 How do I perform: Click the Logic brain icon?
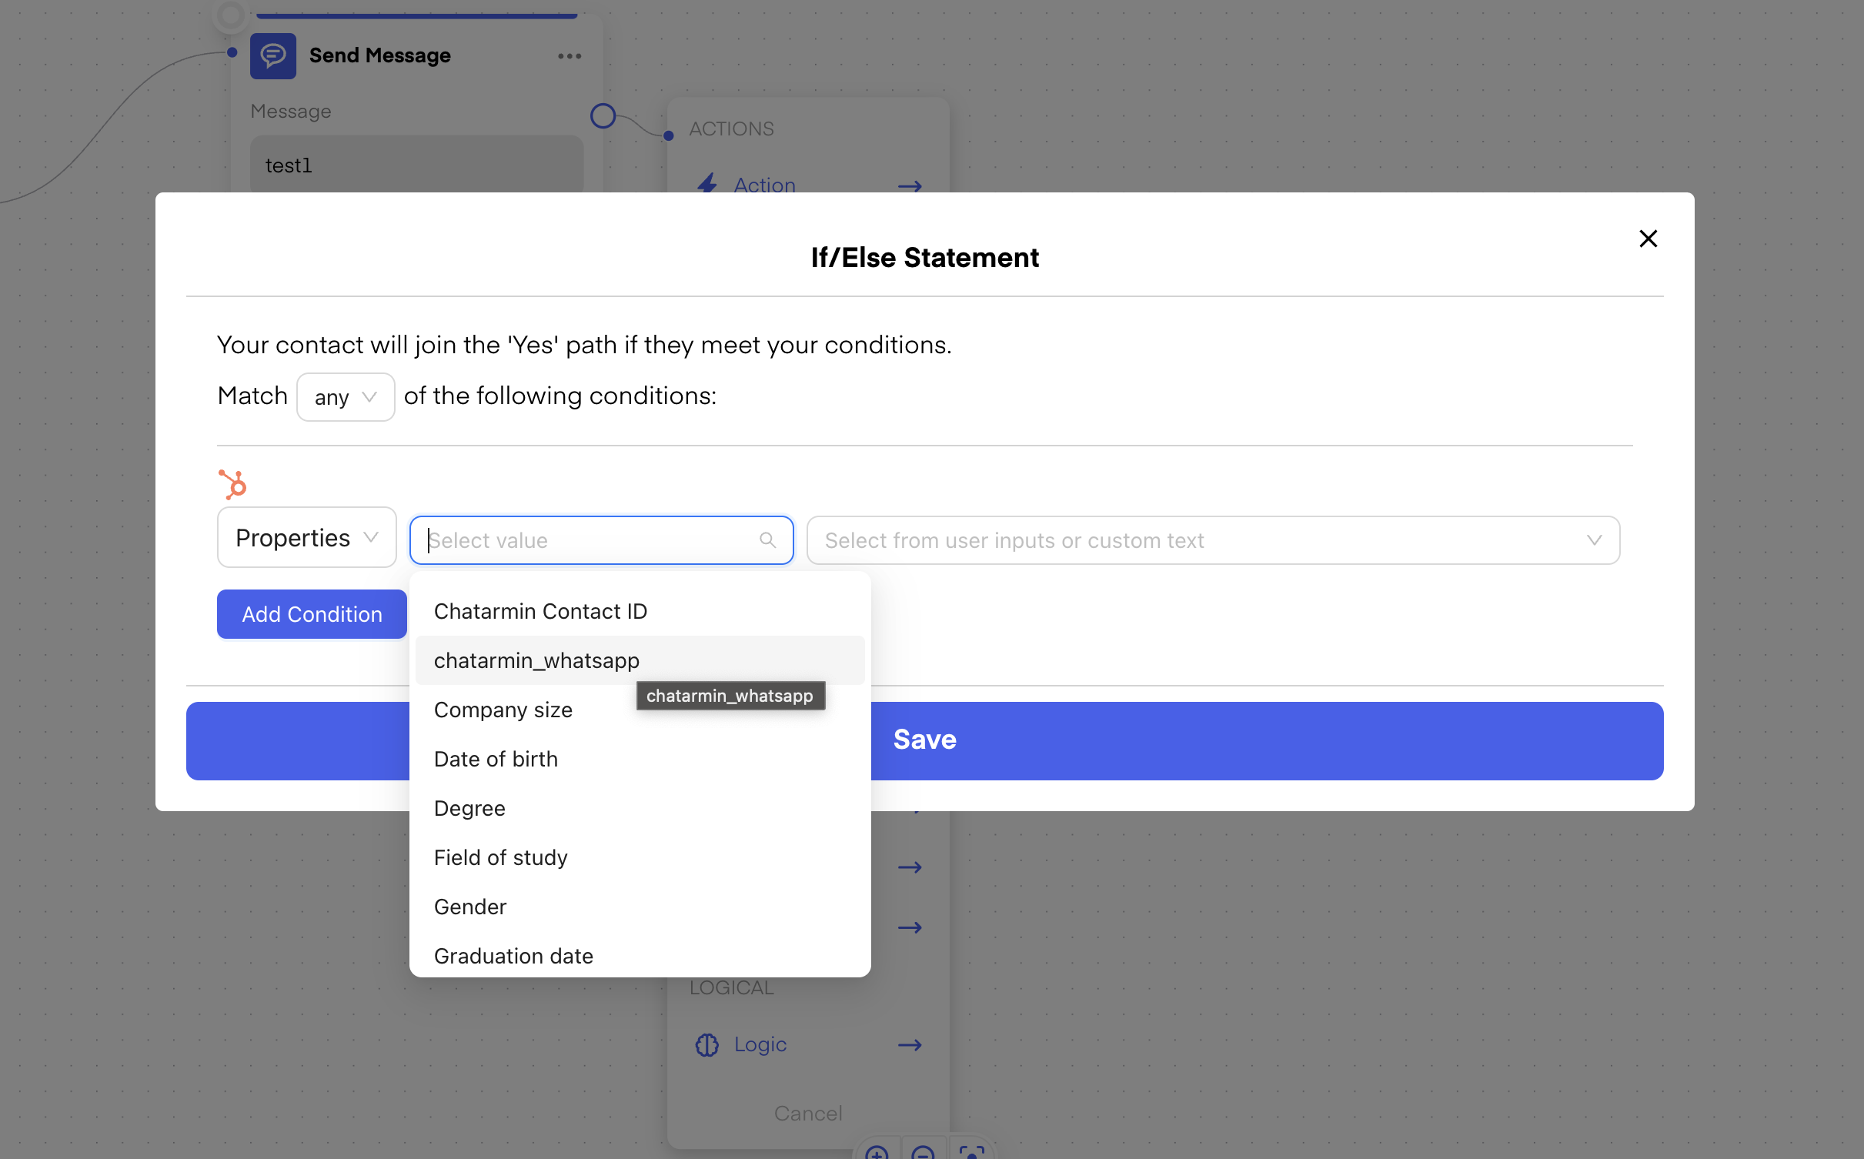pos(707,1044)
